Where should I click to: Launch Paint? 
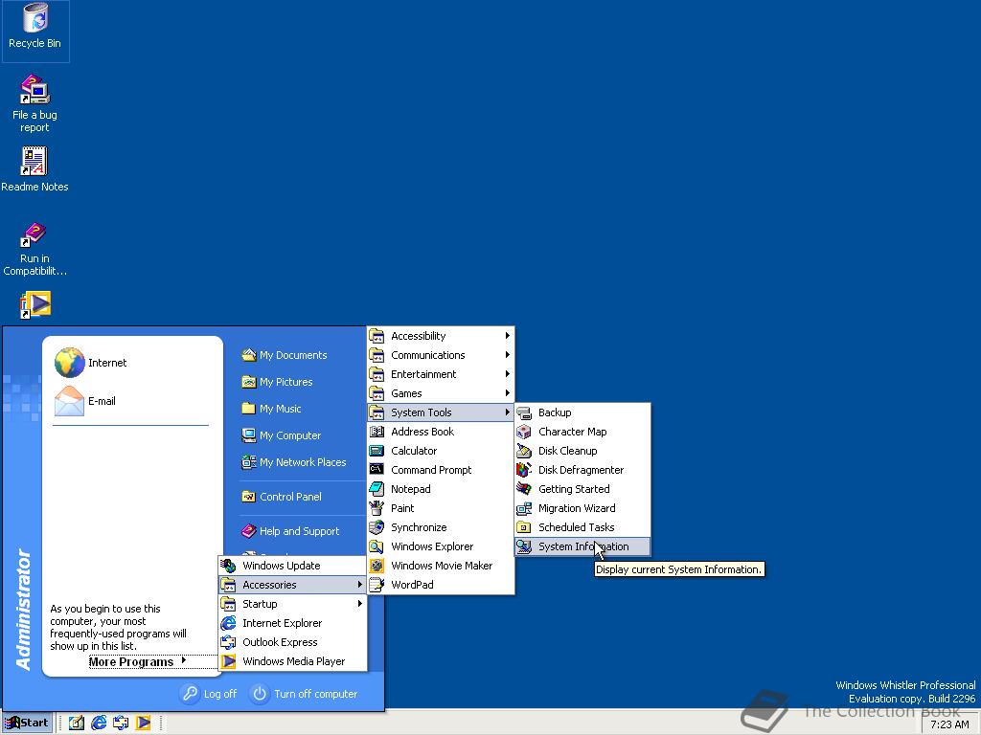[x=441, y=508]
